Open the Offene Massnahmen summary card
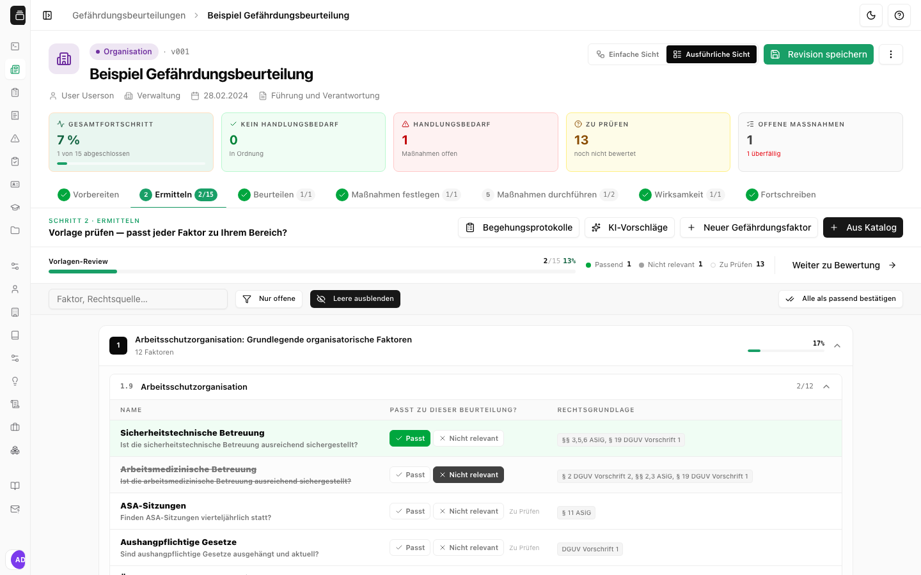 821,142
